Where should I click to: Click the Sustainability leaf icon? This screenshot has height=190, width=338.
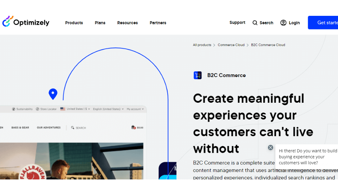click(x=14, y=109)
